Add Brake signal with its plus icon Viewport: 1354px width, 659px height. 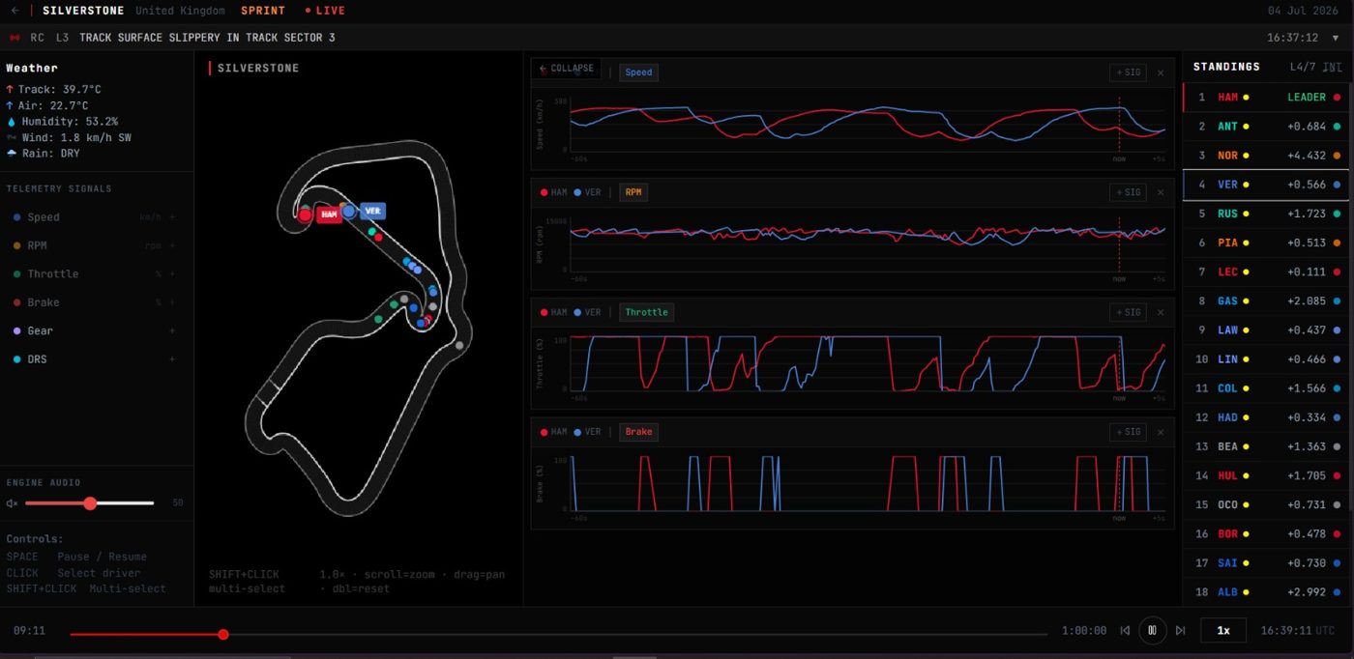pyautogui.click(x=172, y=302)
